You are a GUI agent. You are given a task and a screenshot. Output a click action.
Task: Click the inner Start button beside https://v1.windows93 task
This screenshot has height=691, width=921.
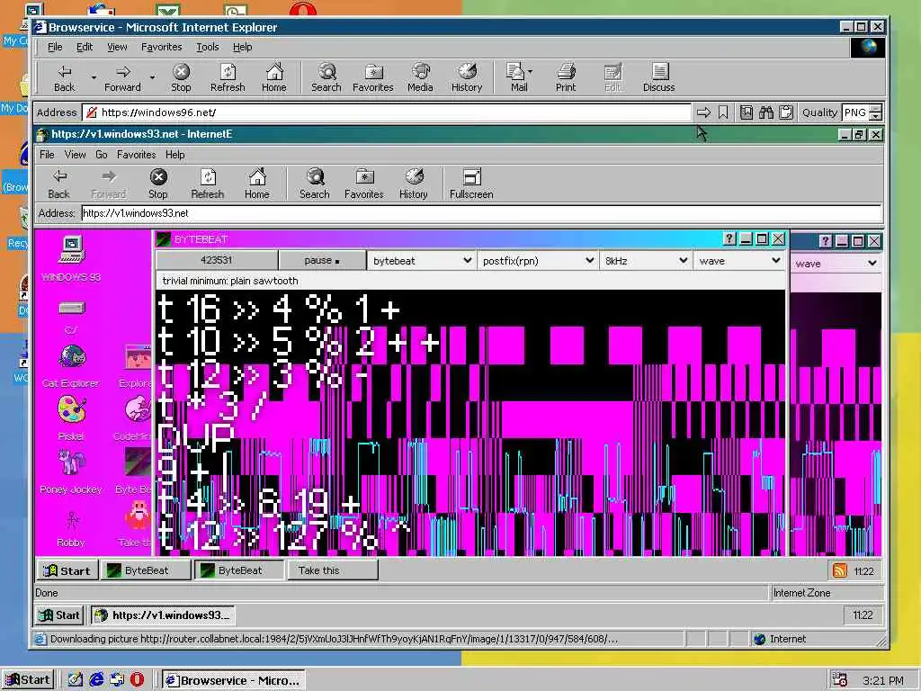(58, 615)
